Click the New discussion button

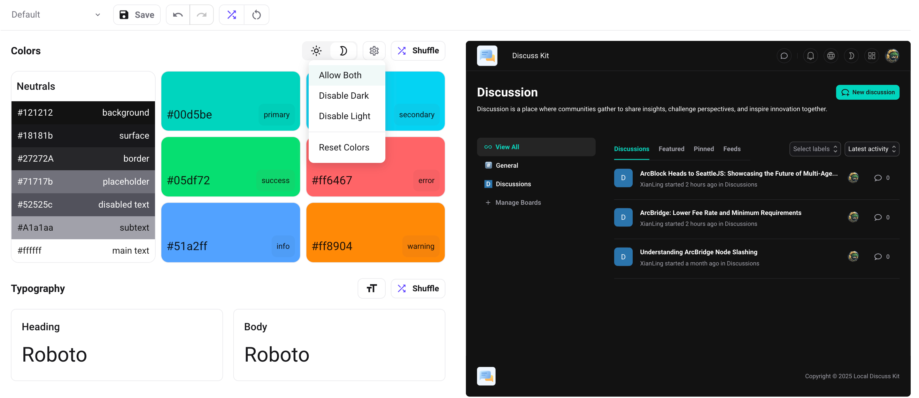click(x=867, y=92)
